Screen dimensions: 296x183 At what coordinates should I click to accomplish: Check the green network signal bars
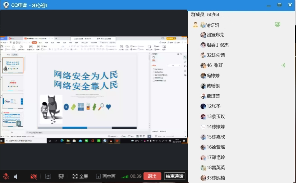point(125,176)
